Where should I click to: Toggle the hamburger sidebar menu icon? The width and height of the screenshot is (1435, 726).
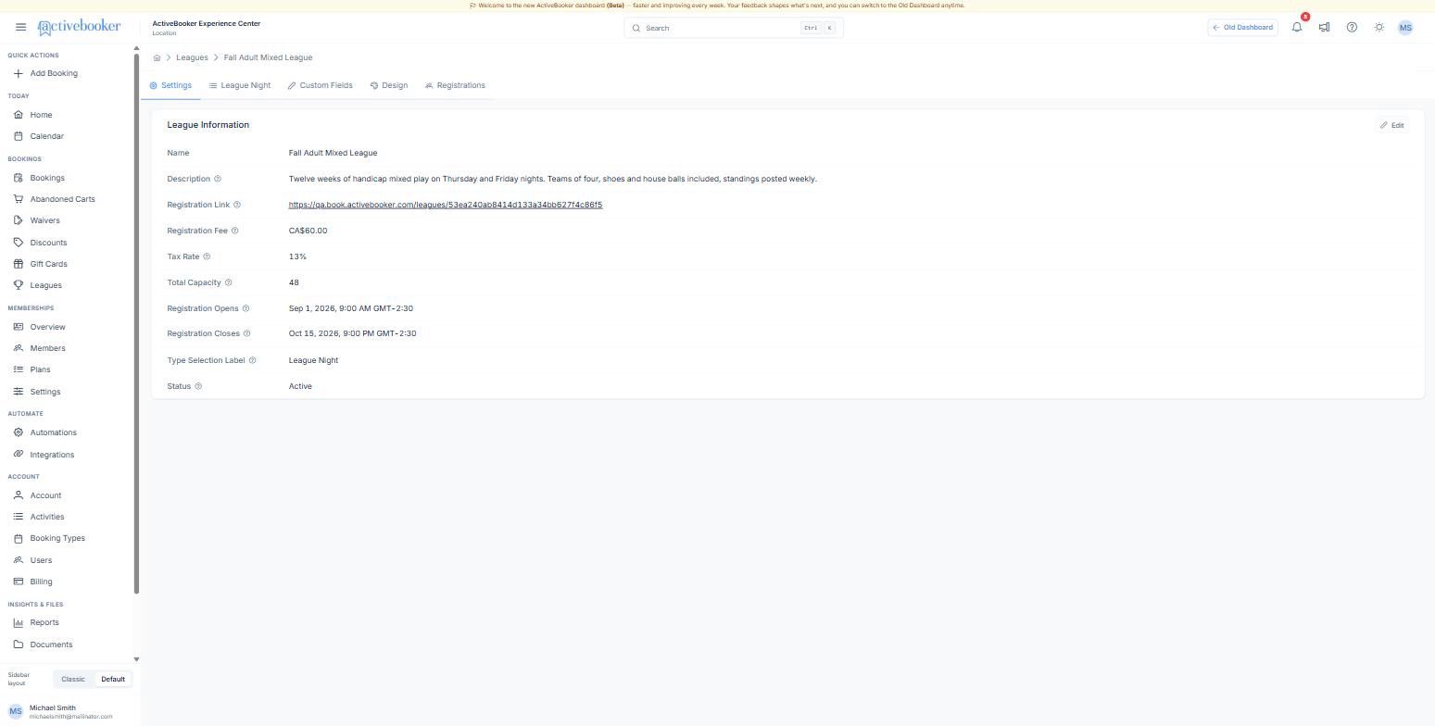point(20,27)
